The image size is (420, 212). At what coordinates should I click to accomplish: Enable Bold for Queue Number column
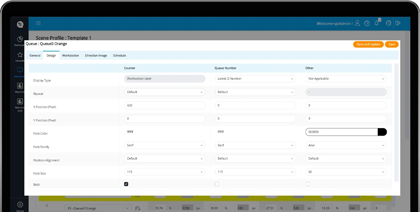217,184
